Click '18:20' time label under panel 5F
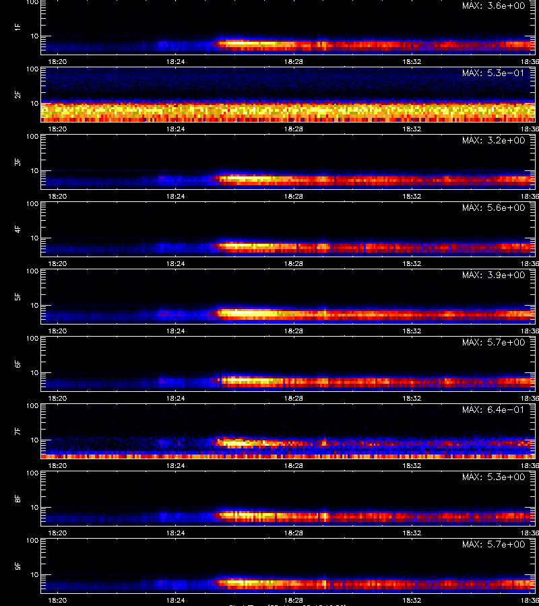 point(58,331)
